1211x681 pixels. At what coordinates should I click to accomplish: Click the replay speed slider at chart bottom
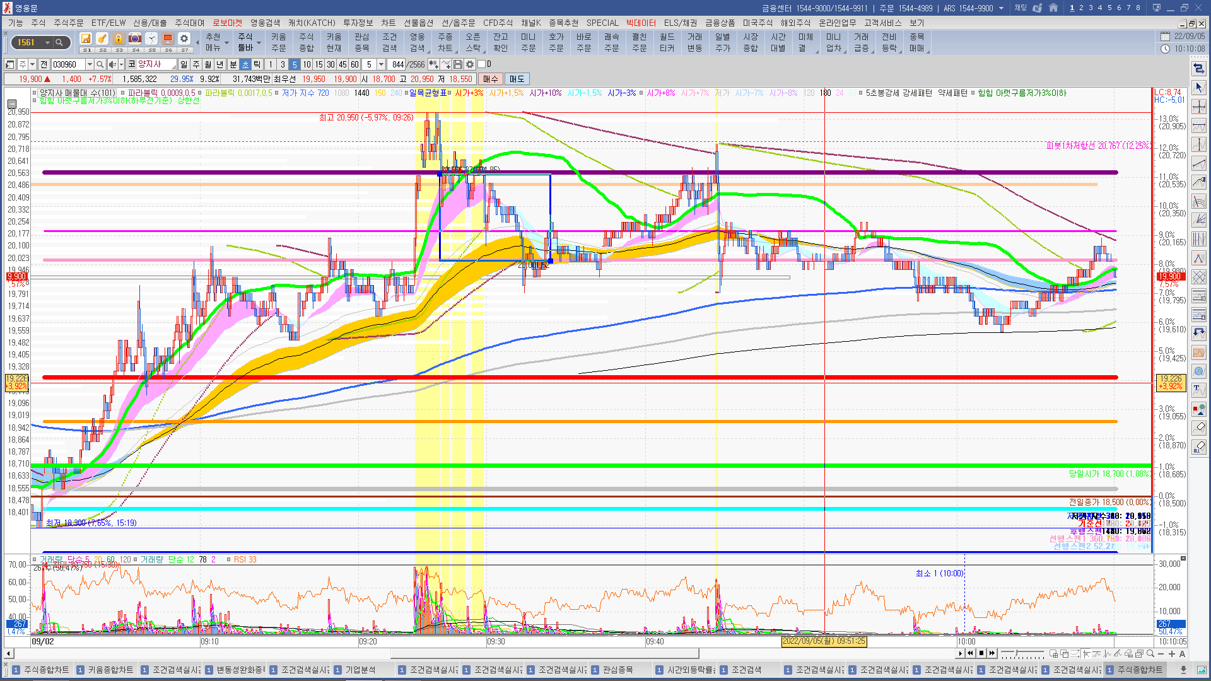click(1022, 653)
